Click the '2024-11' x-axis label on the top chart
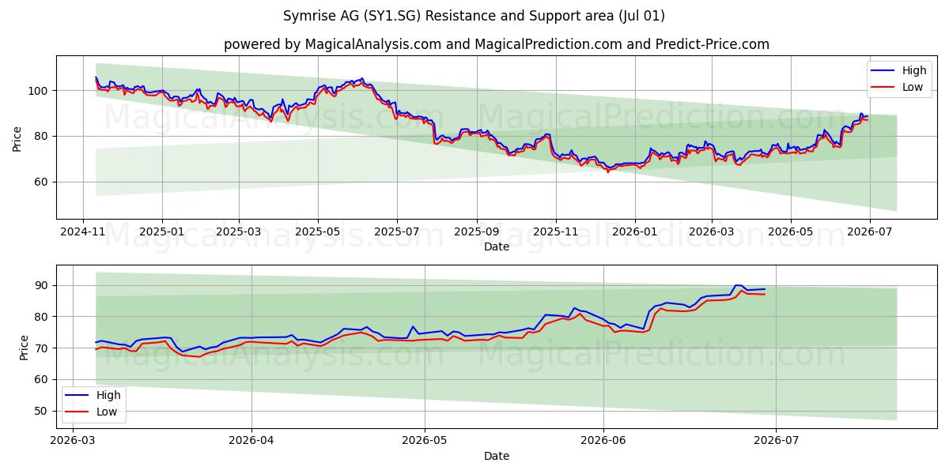This screenshot has height=474, width=949. [x=83, y=233]
